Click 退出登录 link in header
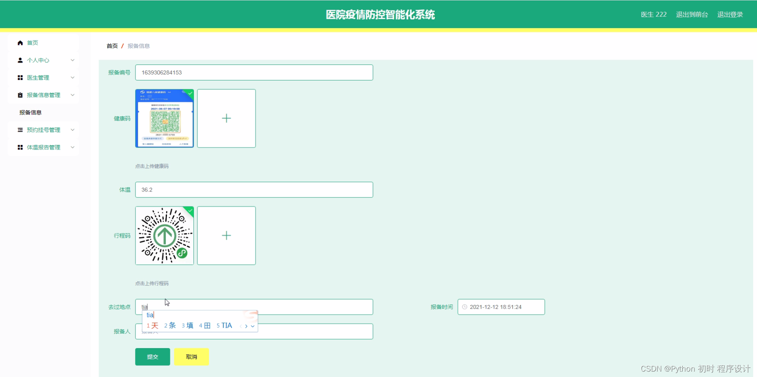Screen dimensions: 757x377 (x=730, y=15)
